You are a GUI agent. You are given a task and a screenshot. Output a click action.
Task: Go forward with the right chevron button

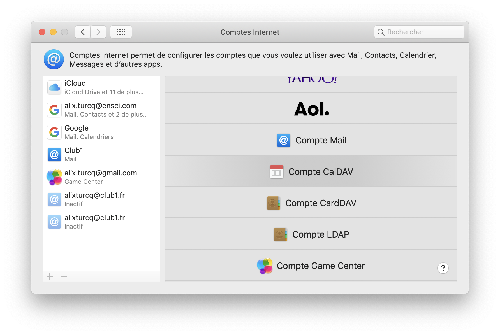pos(98,32)
